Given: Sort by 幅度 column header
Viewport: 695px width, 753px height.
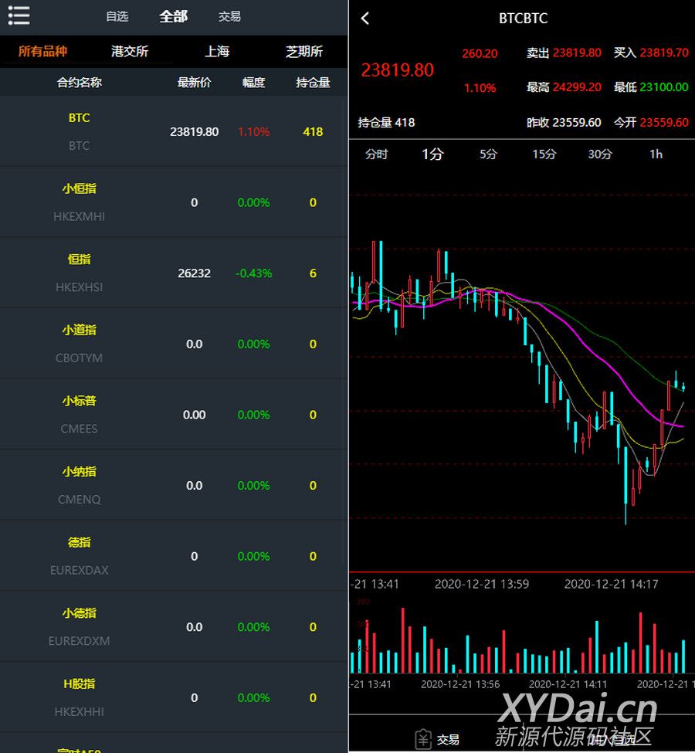Looking at the screenshot, I should click(254, 83).
